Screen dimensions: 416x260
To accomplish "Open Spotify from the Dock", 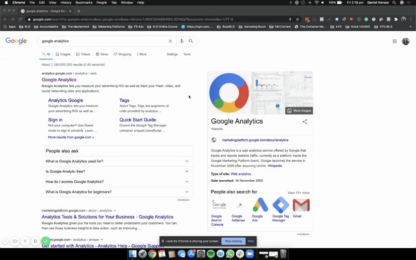I will pos(210,254).
